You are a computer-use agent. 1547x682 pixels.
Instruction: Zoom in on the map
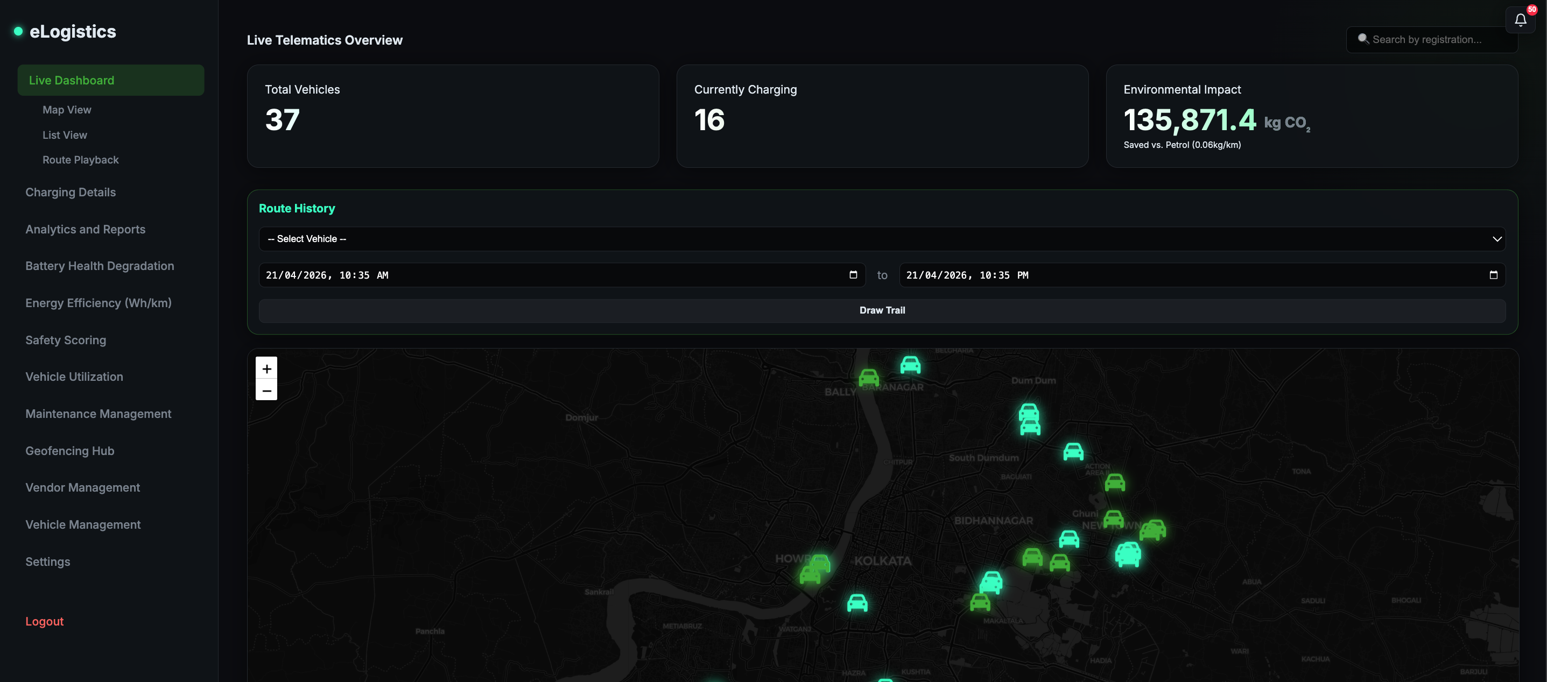point(266,368)
